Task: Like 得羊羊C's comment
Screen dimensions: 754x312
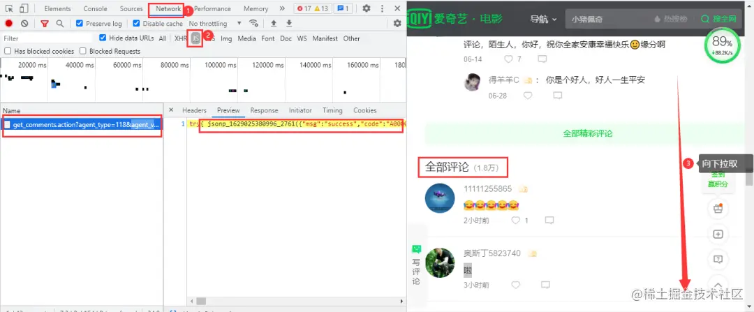Action: pyautogui.click(x=528, y=96)
